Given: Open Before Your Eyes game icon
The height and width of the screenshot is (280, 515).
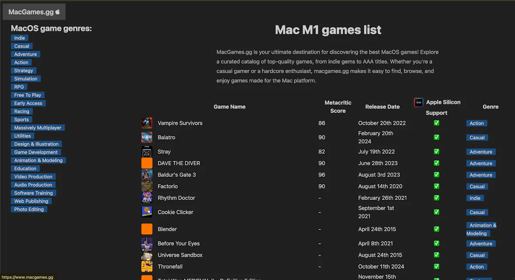Looking at the screenshot, I should click(147, 244).
